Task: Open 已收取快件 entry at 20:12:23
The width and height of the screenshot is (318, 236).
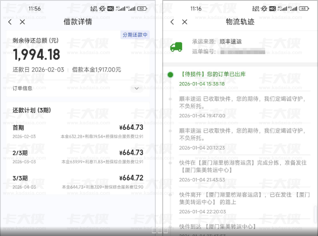Action: coord(242,134)
